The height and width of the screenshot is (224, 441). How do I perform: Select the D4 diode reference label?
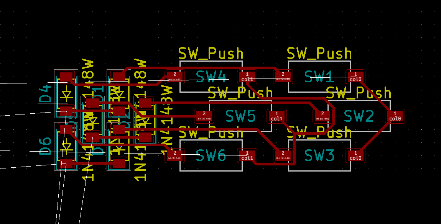tap(45, 94)
